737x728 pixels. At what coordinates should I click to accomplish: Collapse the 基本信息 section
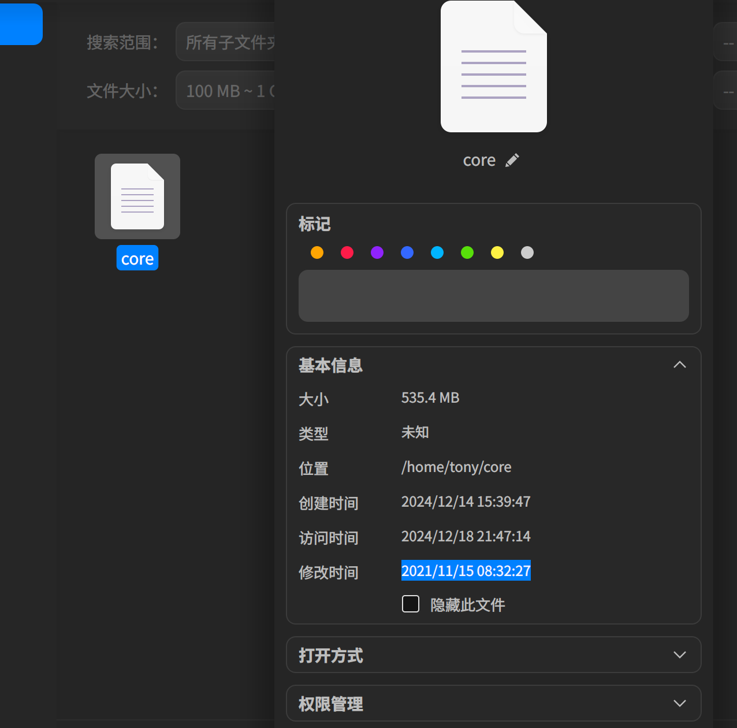point(680,365)
